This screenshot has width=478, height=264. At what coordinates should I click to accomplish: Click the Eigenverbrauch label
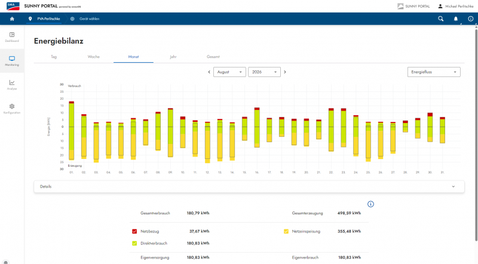(305, 257)
